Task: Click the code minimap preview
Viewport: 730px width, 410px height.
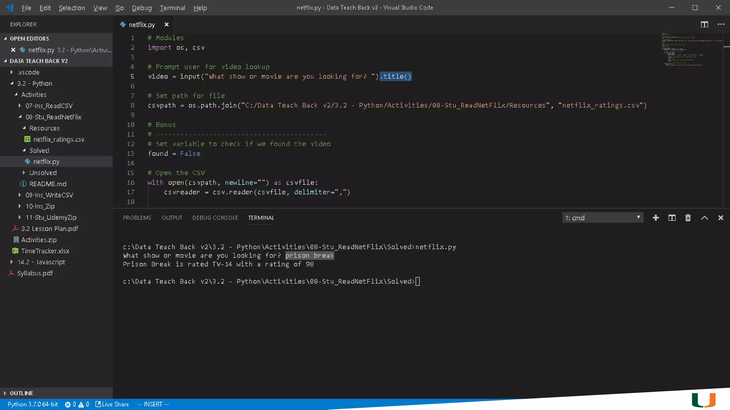Action: click(x=683, y=50)
